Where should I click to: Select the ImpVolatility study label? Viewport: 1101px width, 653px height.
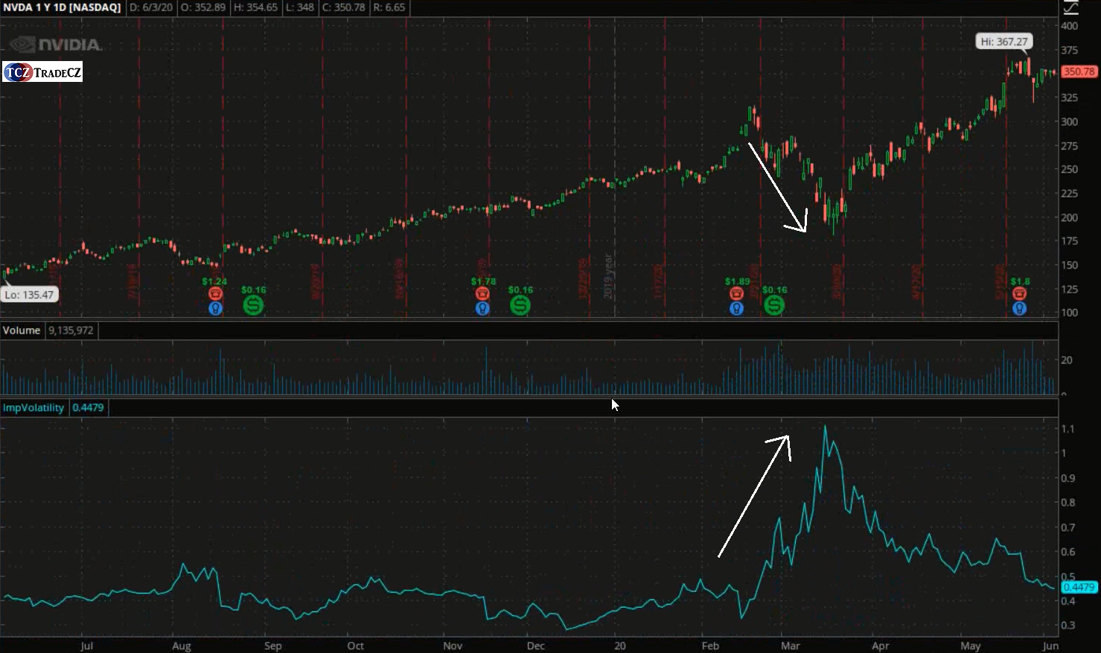point(33,407)
